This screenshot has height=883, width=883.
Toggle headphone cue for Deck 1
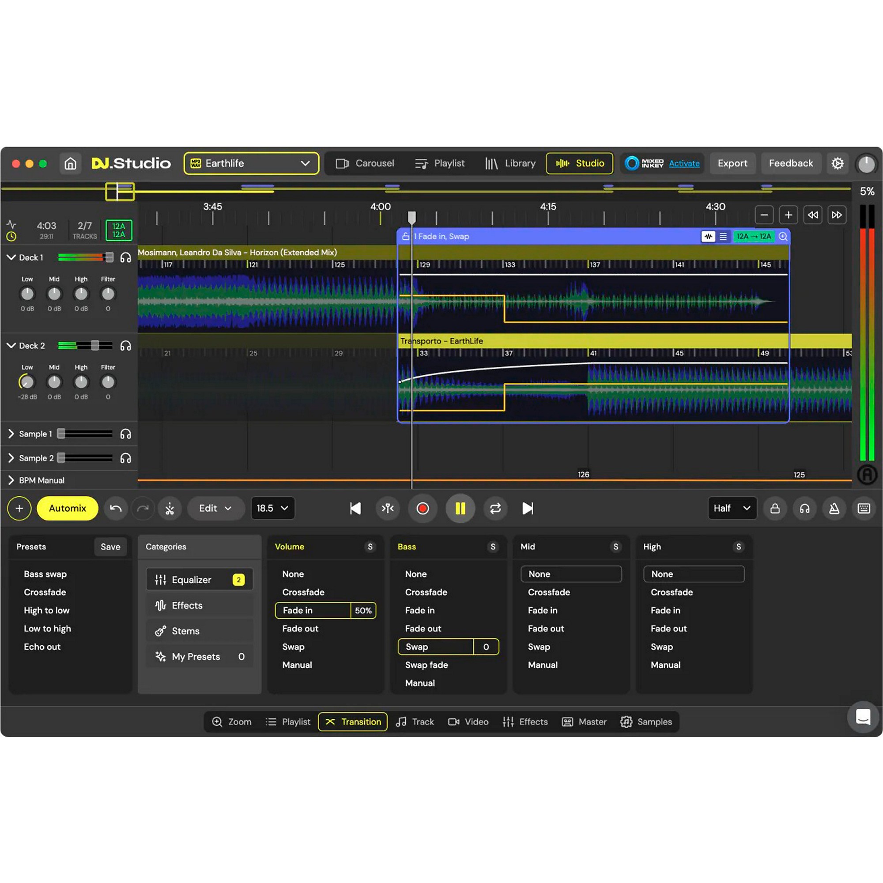[126, 257]
